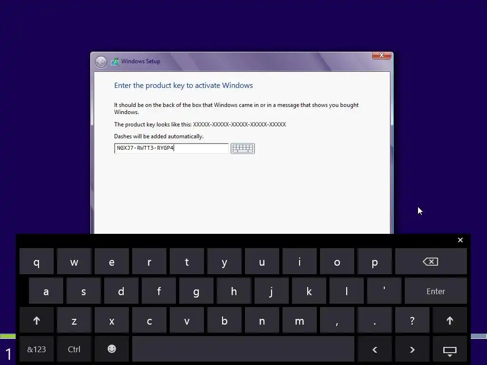Tap the g key
Image resolution: width=487 pixels, height=365 pixels.
click(x=196, y=291)
